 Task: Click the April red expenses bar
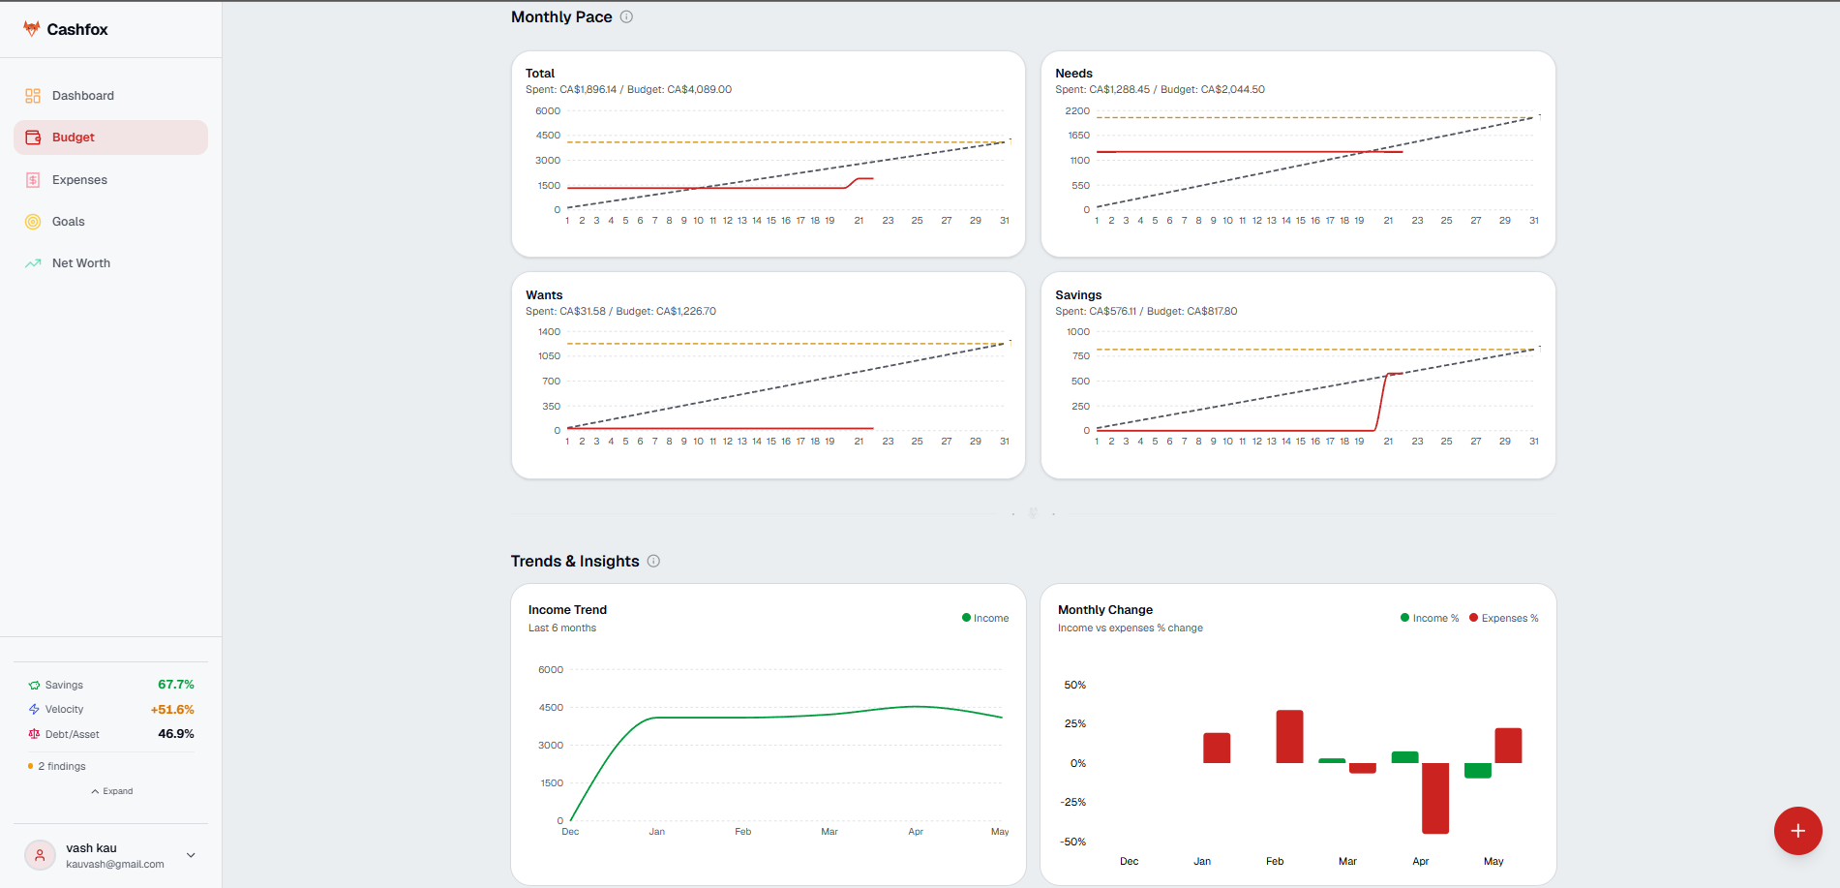[1435, 798]
